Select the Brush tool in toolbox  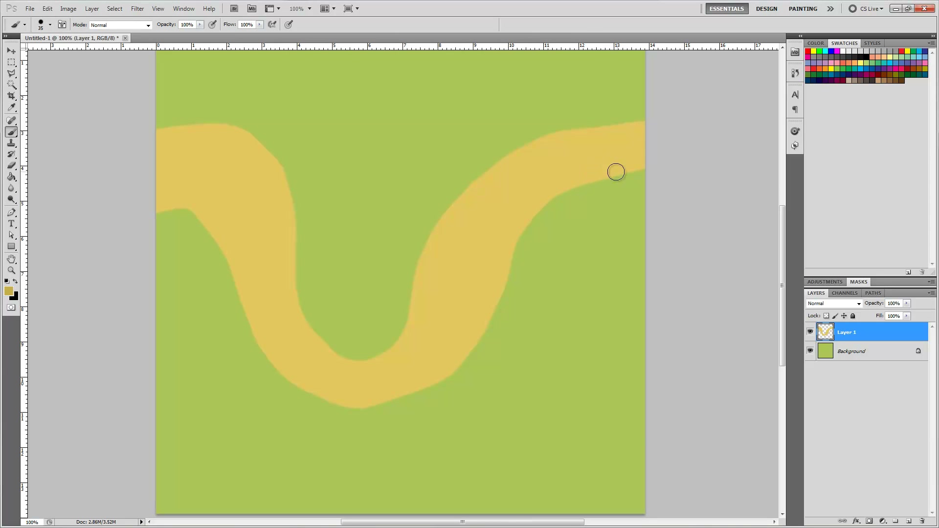click(11, 132)
